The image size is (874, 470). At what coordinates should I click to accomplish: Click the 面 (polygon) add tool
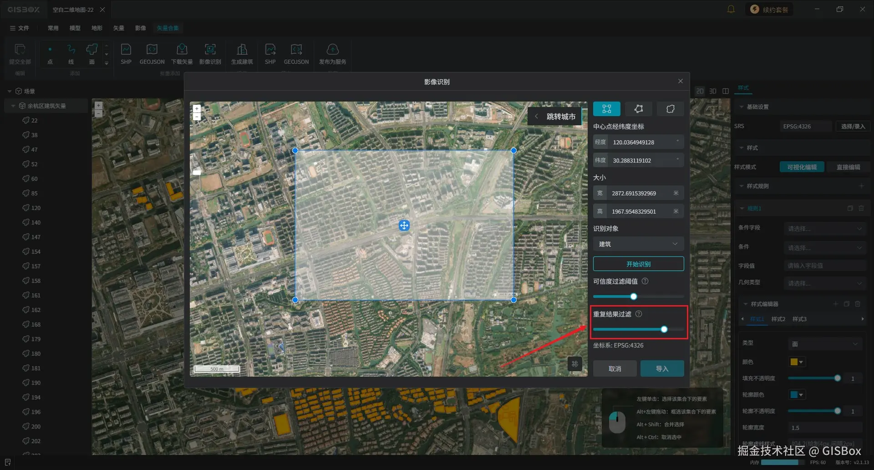point(92,54)
